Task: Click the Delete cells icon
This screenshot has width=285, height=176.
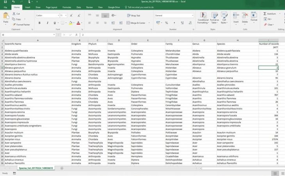Action: (245, 16)
